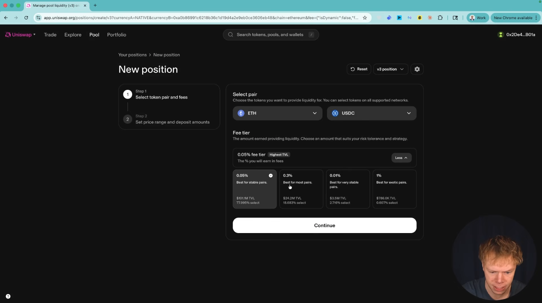Open the settings gear icon
Screen dimensions: 542x303
tap(417, 69)
